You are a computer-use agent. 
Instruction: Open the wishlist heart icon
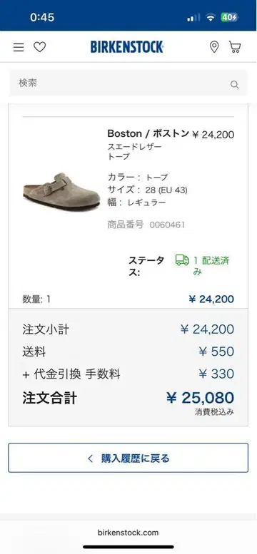click(40, 47)
